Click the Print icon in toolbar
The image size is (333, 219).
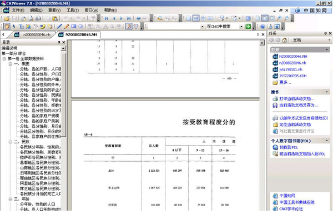(x=23, y=18)
